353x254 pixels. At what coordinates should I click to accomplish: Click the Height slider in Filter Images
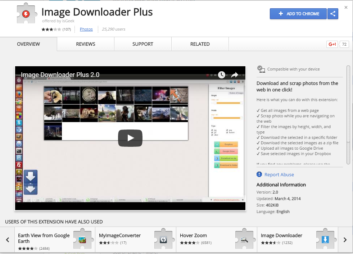coord(227,103)
